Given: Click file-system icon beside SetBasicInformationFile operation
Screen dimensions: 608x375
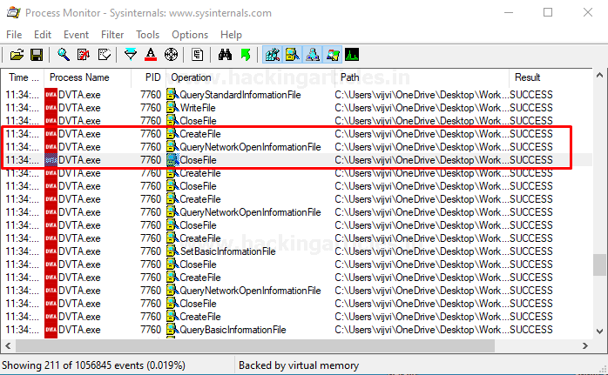Looking at the screenshot, I should [x=172, y=251].
